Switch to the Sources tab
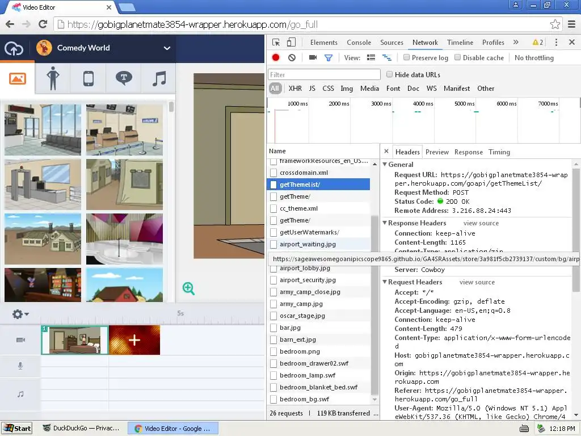This screenshot has height=436, width=581. [391, 42]
